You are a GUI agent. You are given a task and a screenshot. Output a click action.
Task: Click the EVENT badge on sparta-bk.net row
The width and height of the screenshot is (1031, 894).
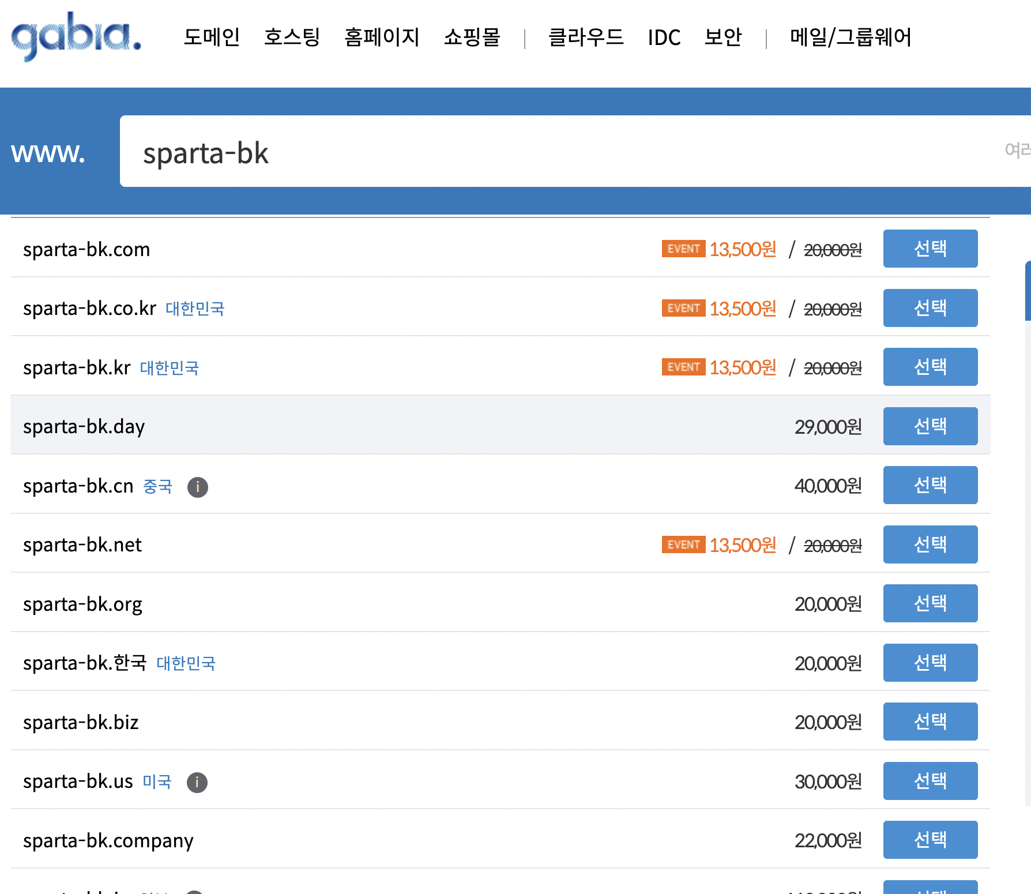click(683, 544)
